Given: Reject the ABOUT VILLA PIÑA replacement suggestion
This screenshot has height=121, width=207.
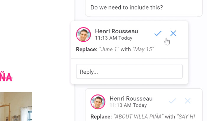Looking at the screenshot, I should click(x=187, y=101).
